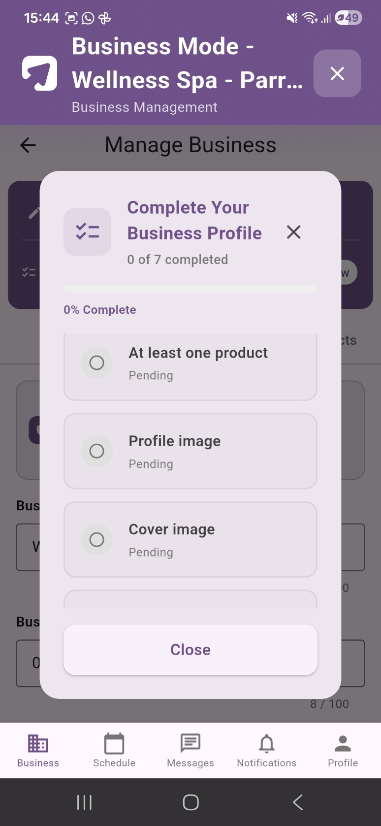
Task: Click the Close button in the dialog
Action: (x=190, y=650)
